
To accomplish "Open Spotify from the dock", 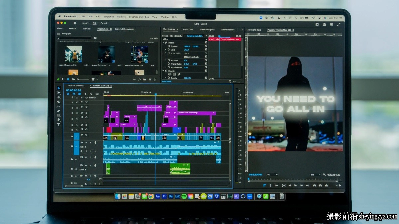I will pyautogui.click(x=184, y=196).
